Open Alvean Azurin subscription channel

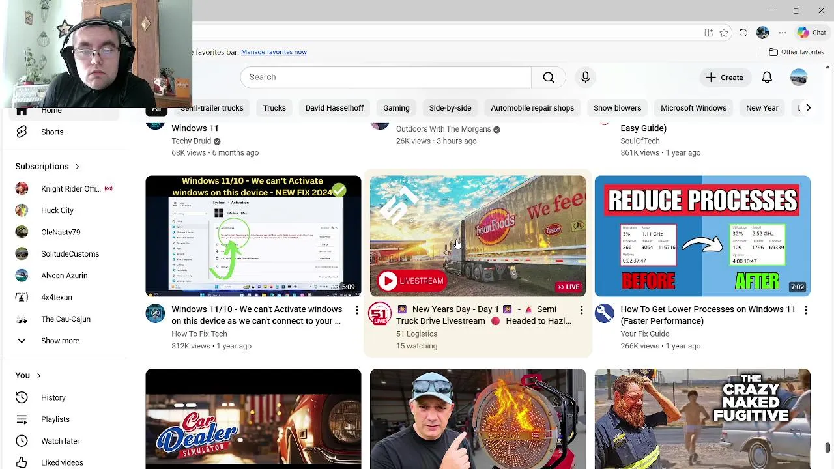point(65,276)
